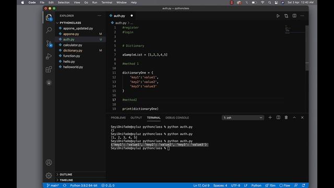
Task: Kill the terminal with trash icon
Action: (x=286, y=118)
